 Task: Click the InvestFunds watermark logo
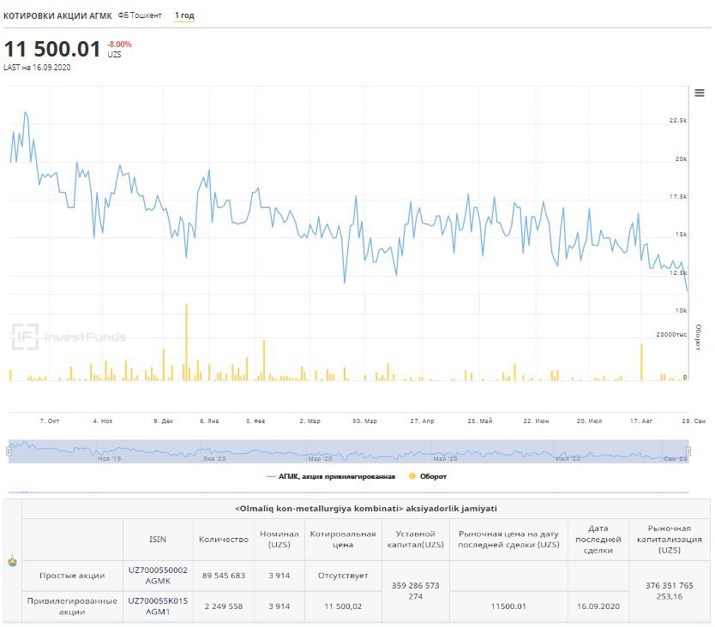click(x=69, y=337)
